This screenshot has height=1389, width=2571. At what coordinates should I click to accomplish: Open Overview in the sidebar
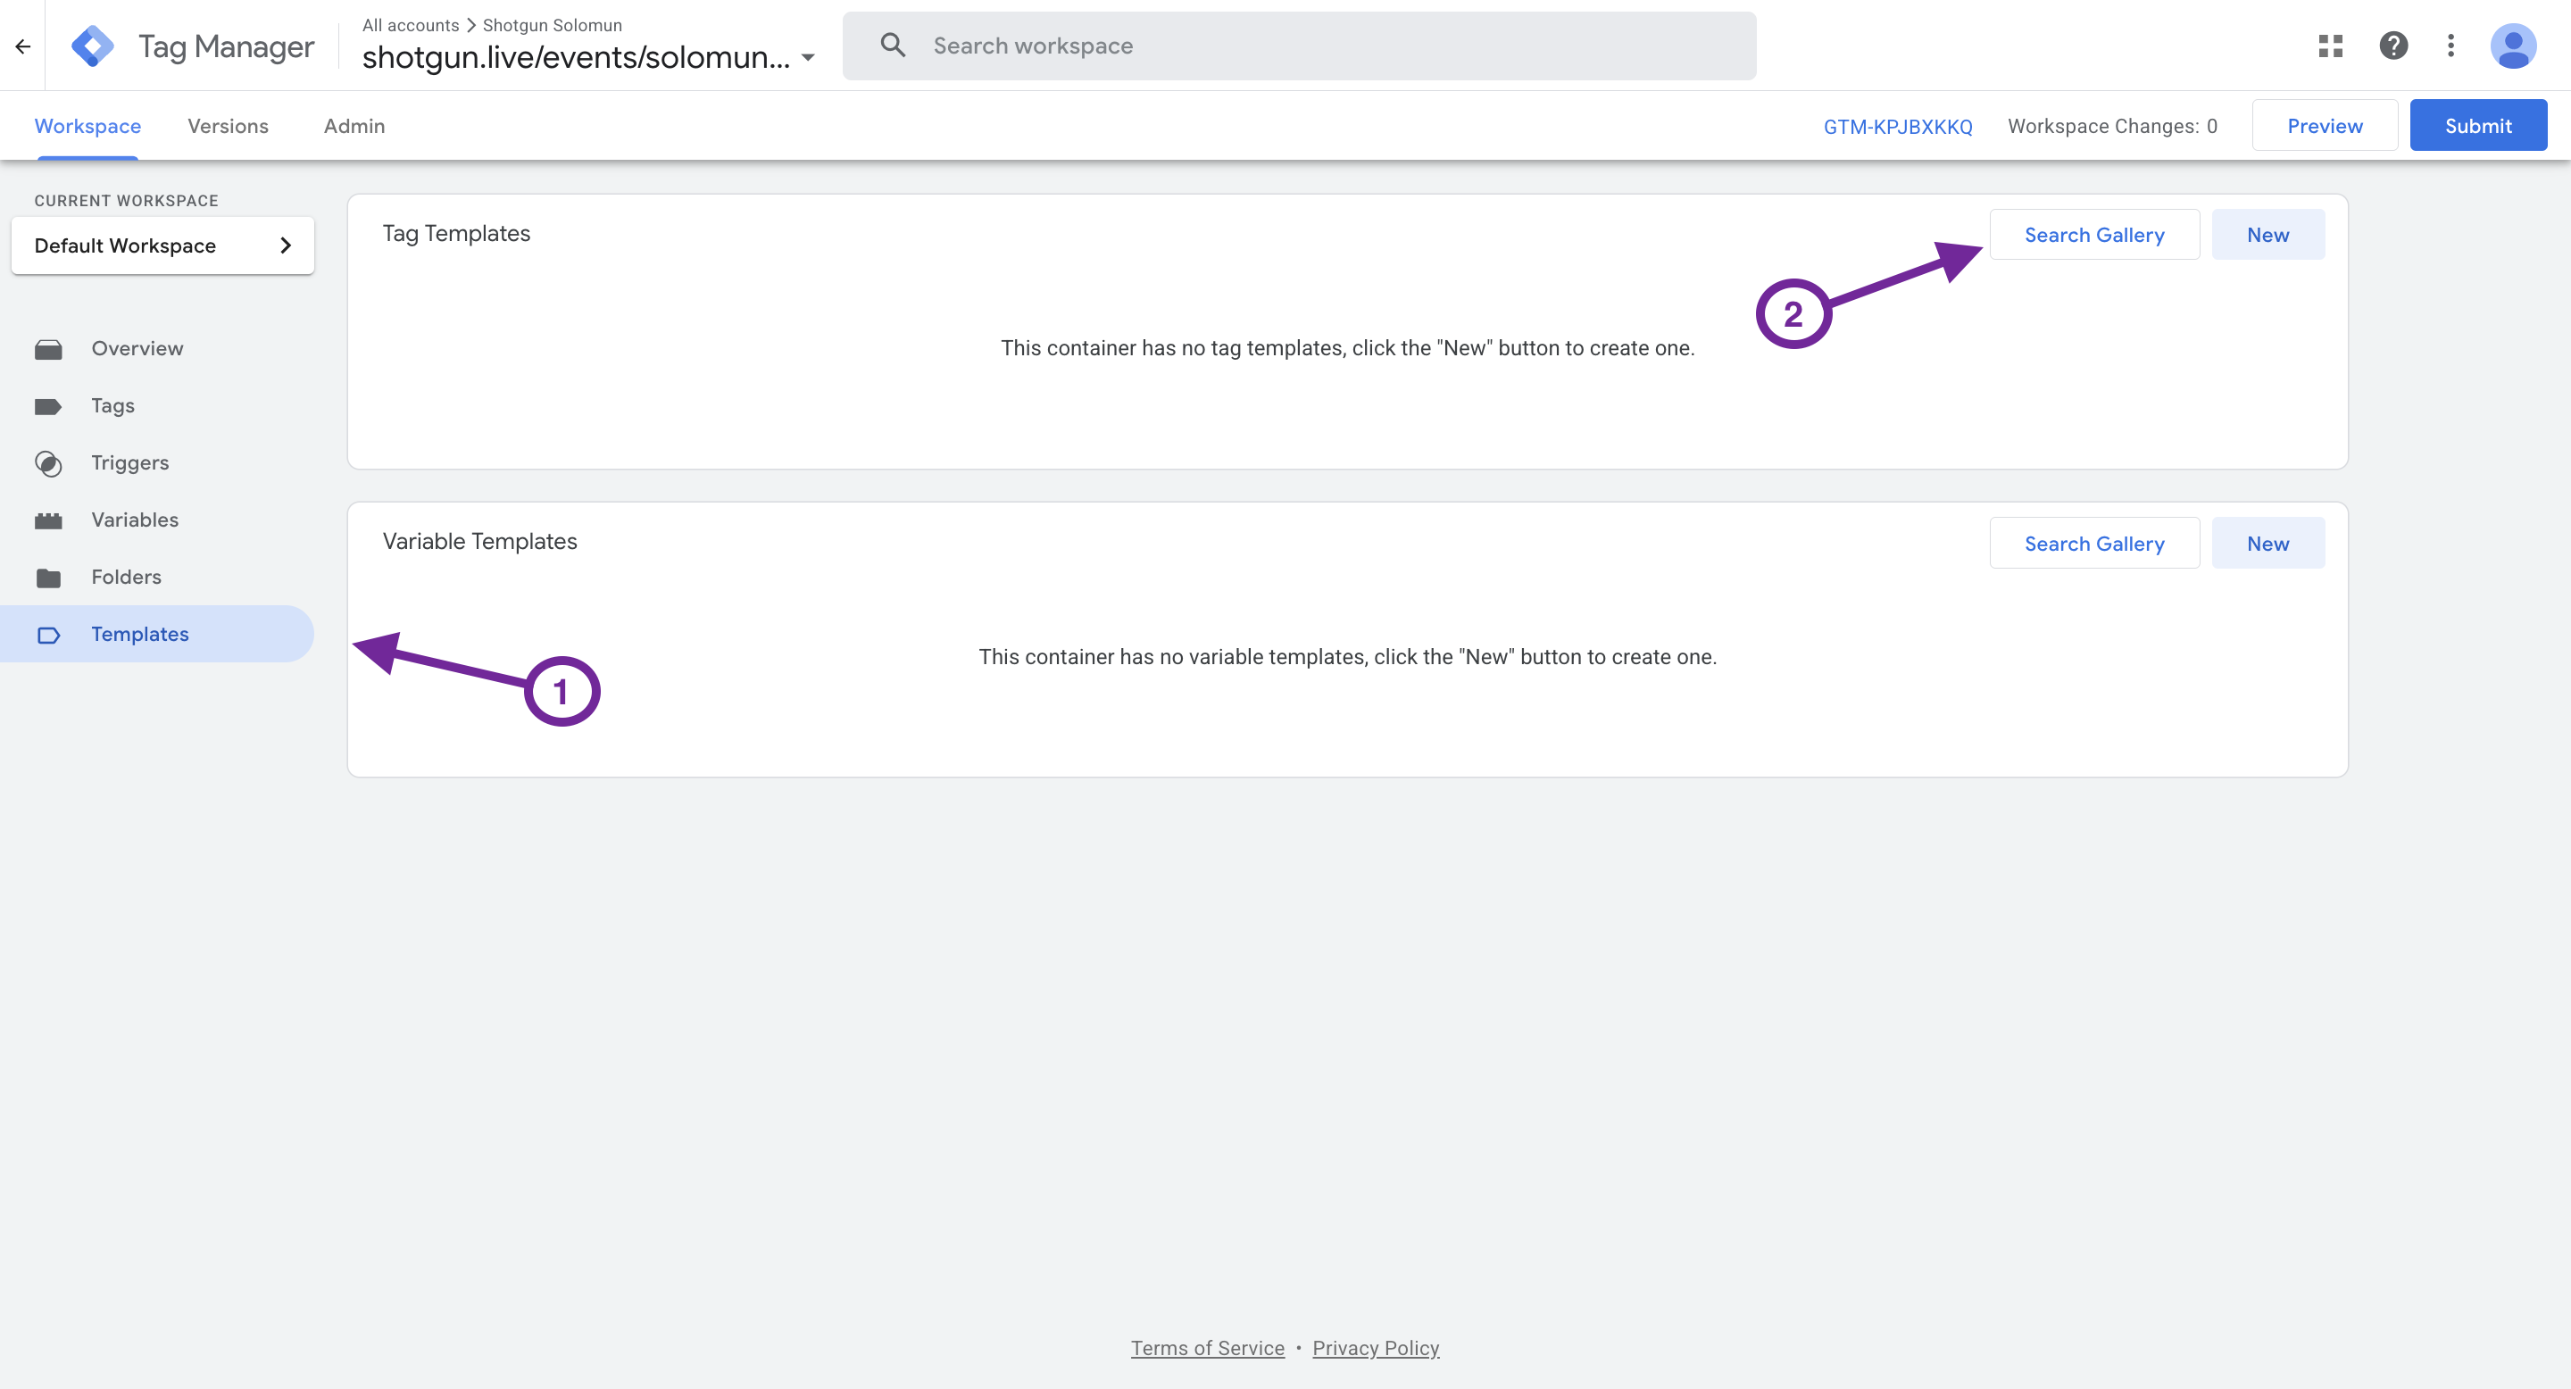[157, 349]
